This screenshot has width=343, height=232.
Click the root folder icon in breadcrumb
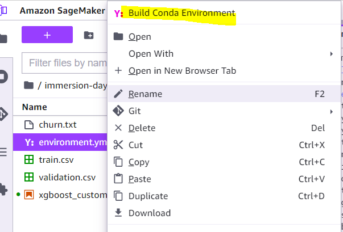coord(28,85)
